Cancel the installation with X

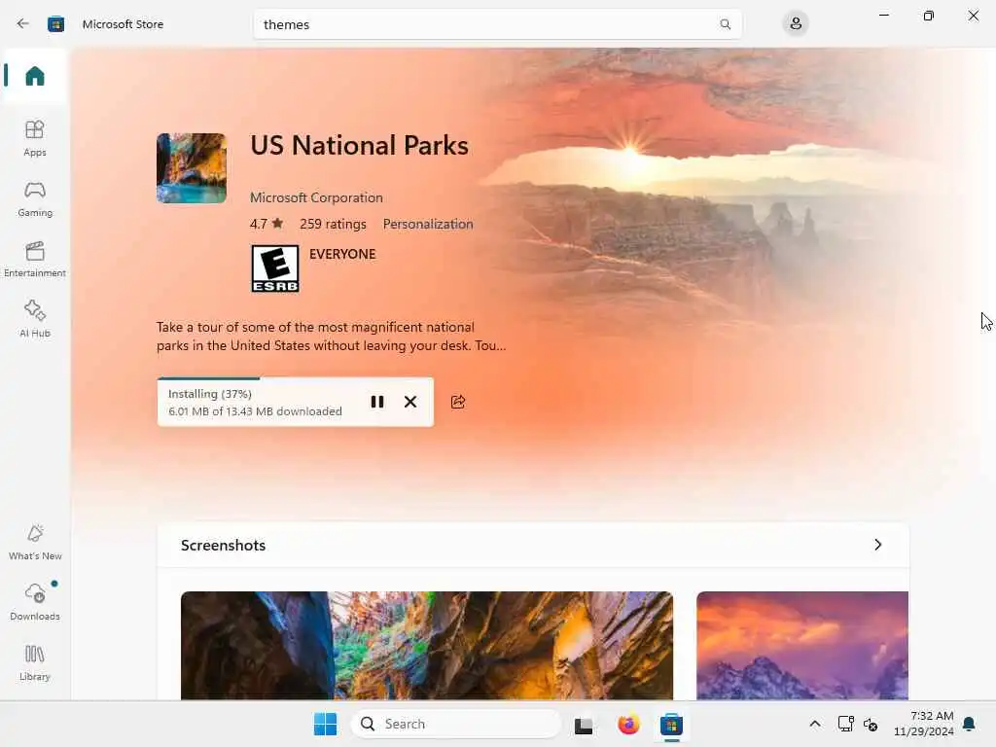coord(410,402)
